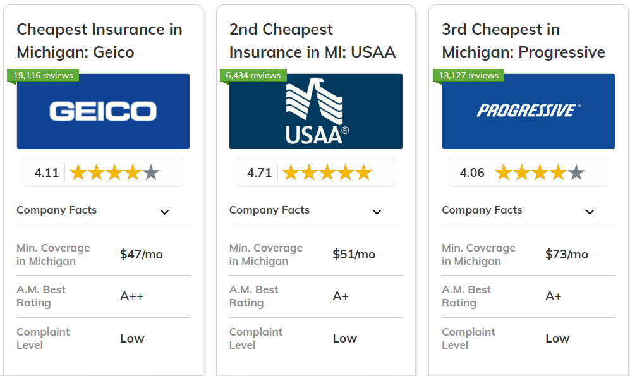630x376 pixels.
Task: Select the USAA logo image
Action: [316, 111]
